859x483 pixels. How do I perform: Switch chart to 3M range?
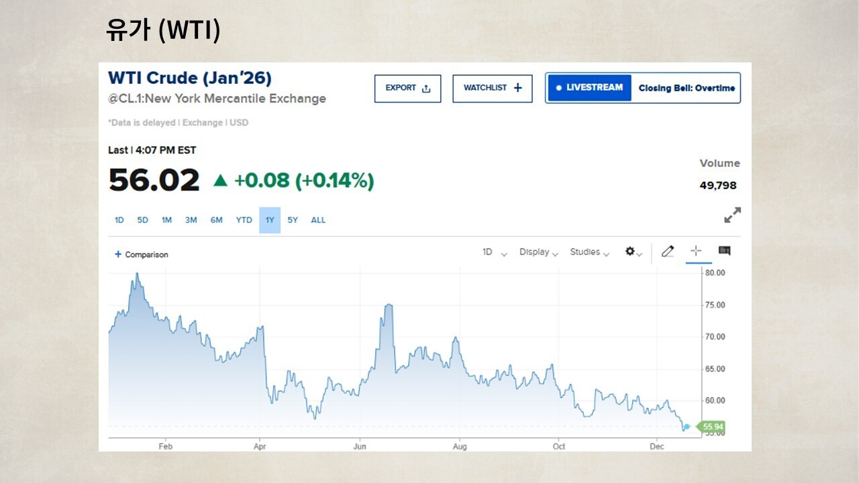coord(191,220)
